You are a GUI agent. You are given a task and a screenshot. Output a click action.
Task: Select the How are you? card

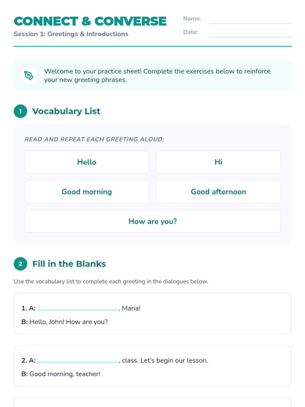tap(152, 221)
